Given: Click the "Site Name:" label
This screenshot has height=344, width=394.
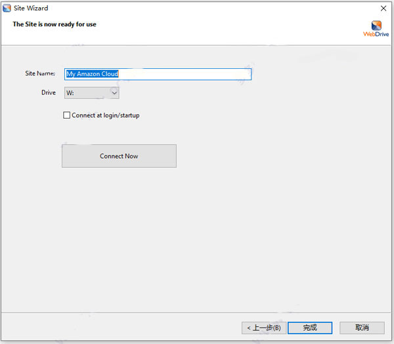Looking at the screenshot, I should tap(40, 74).
